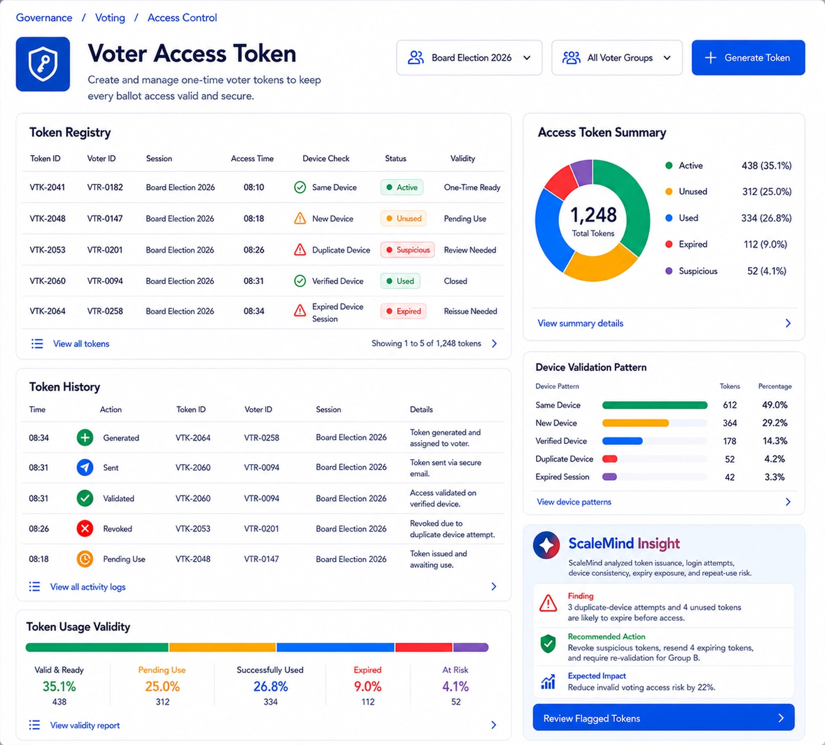Click the chevron in View validity report row
The height and width of the screenshot is (745, 825).
pos(494,725)
